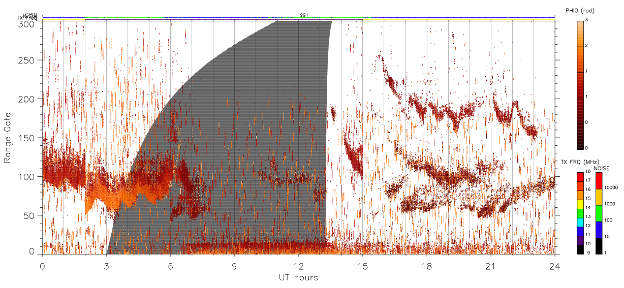Click the black TX FRQ legend swatch
Screen dimensions: 624x288
580,249
